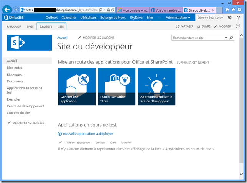This screenshot has width=247, height=183.
Task: Sort by the Modifié column header
Action: [126, 143]
